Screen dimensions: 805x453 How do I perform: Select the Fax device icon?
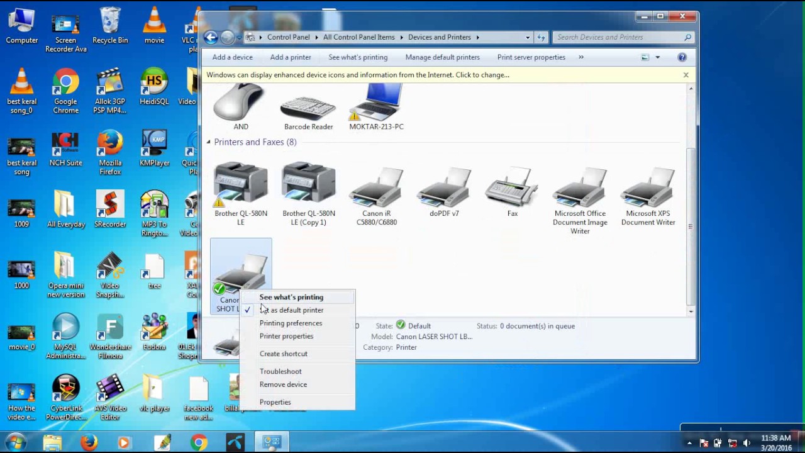(512, 193)
